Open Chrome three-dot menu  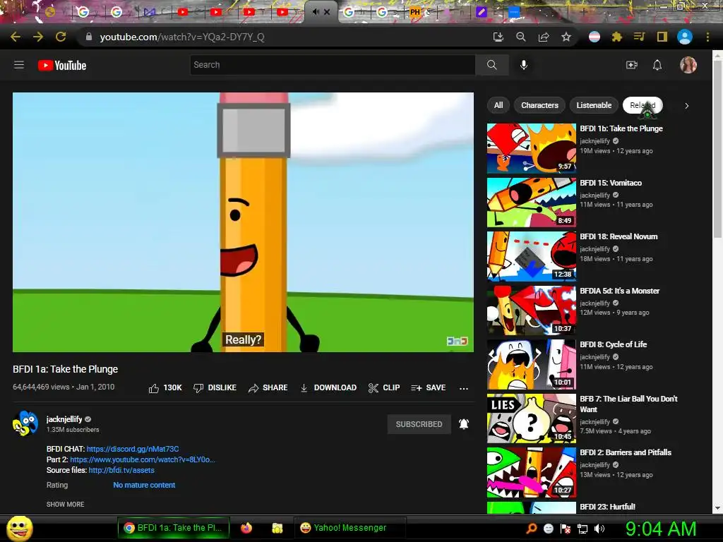[707, 37]
